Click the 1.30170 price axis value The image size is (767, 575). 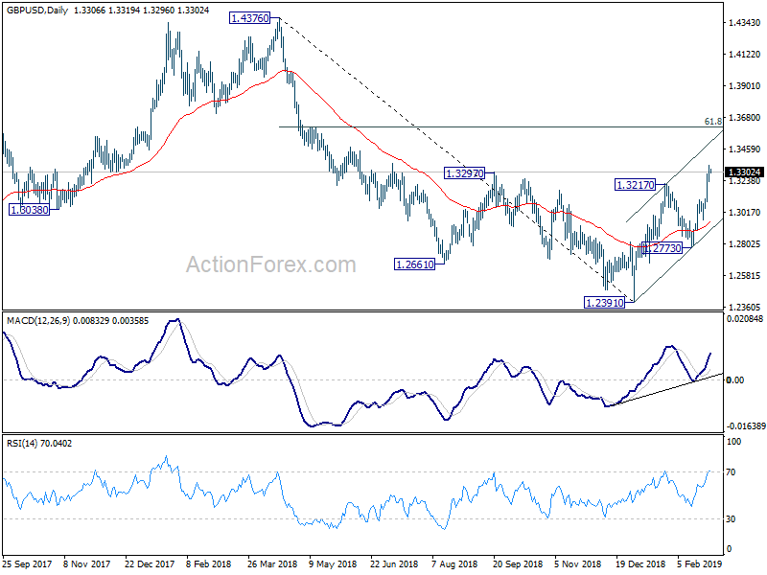(745, 213)
